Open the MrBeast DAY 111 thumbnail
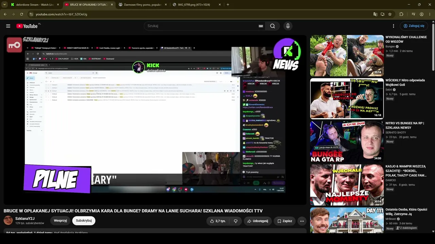Viewport: 435px width, 244px height. 347,220
